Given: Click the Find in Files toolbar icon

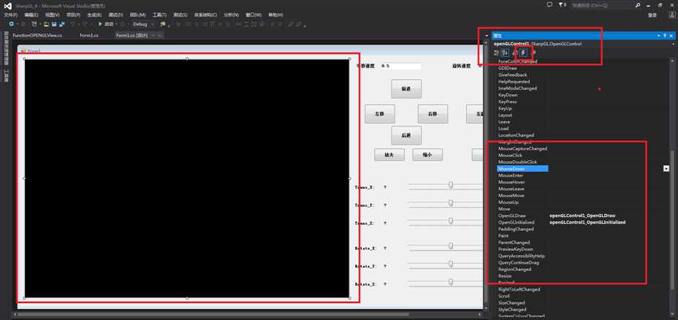Looking at the screenshot, I should [x=163, y=24].
